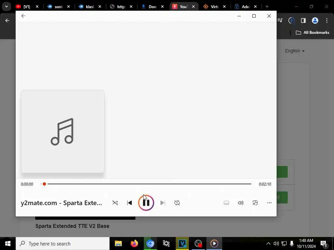
Task: Open Chrome profile avatar
Action: [315, 21]
